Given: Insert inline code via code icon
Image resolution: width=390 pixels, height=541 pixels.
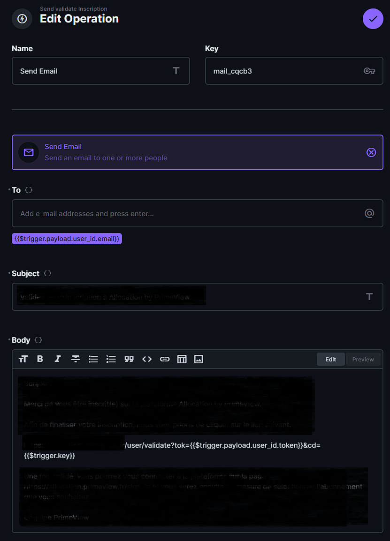Looking at the screenshot, I should (x=147, y=359).
